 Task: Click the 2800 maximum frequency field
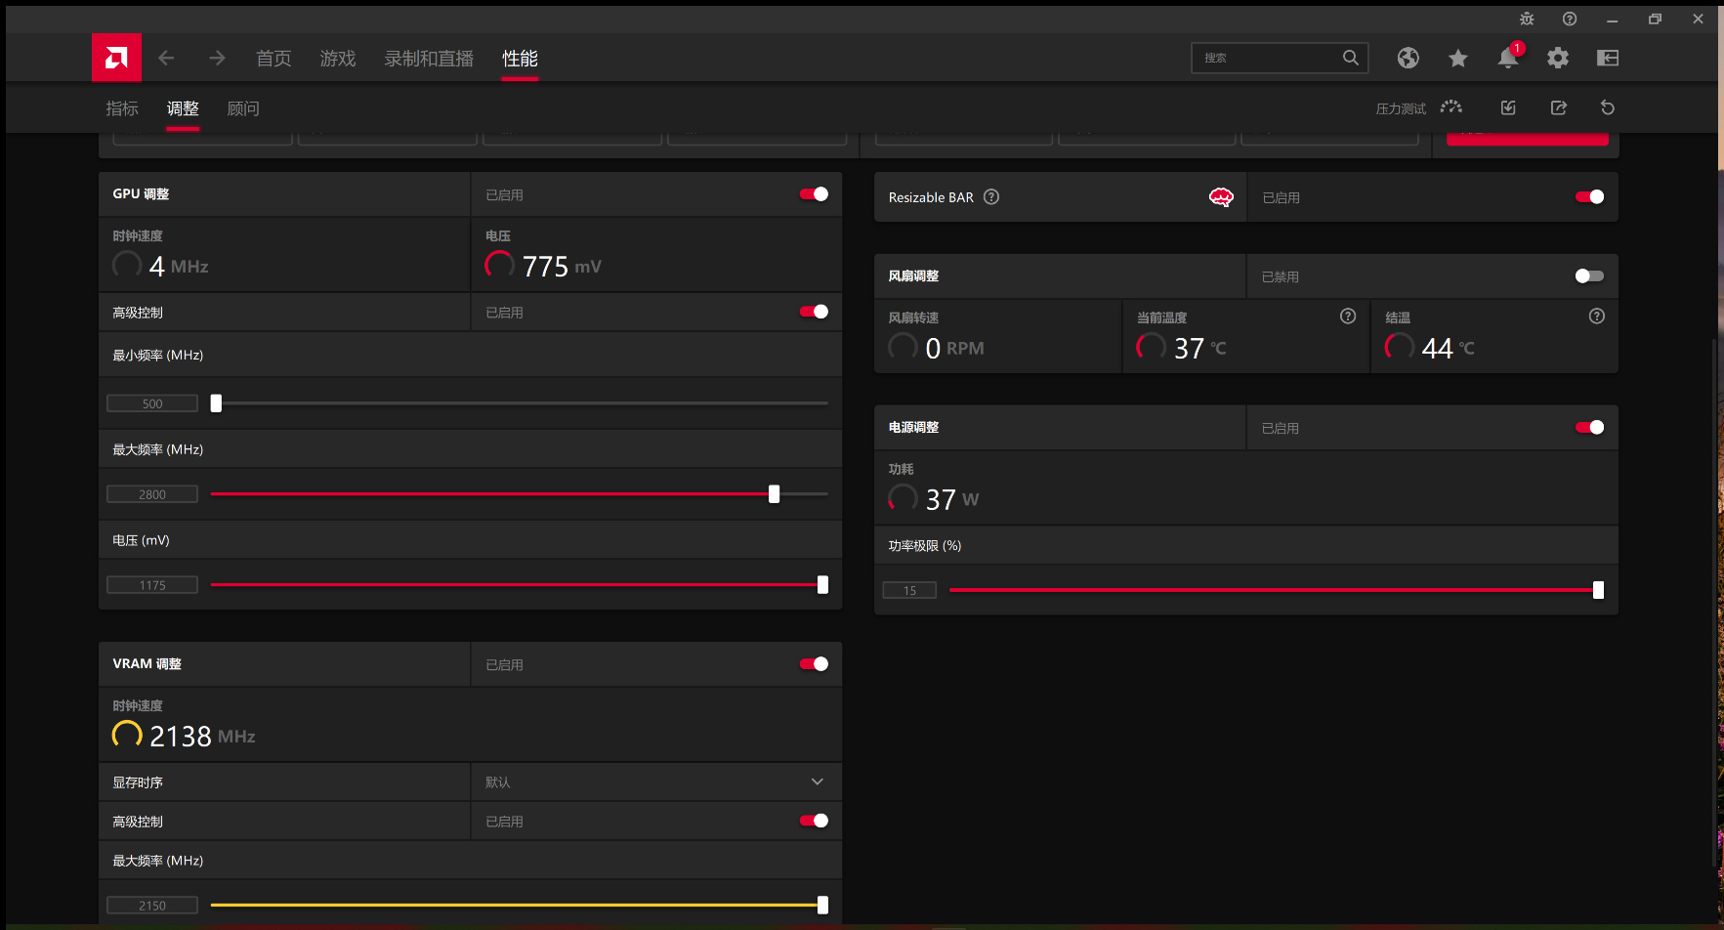(152, 494)
